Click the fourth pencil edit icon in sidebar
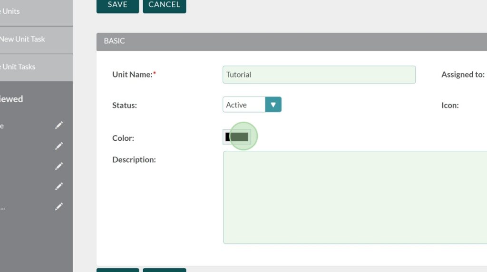Screen dimensions: 487x272 pyautogui.click(x=59, y=187)
